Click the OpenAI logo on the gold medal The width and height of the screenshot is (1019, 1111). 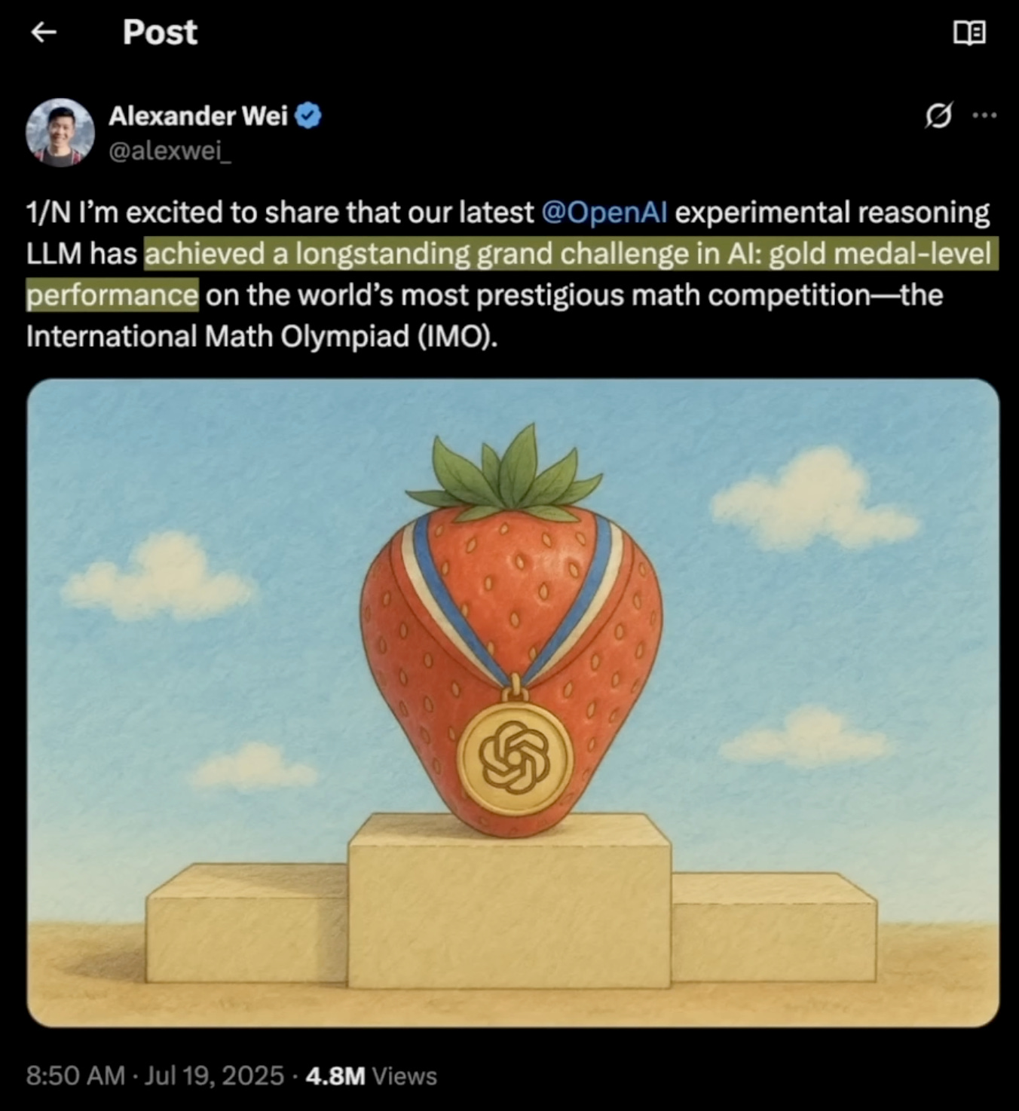(515, 757)
